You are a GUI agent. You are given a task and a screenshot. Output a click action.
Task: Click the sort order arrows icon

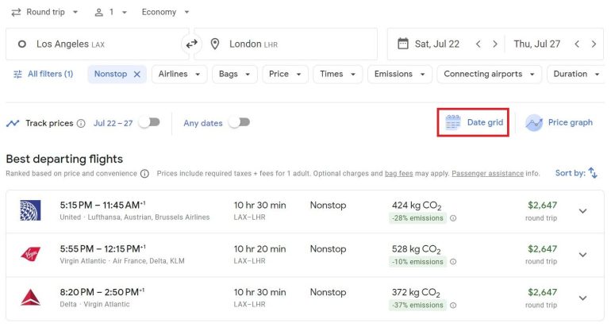pyautogui.click(x=593, y=173)
